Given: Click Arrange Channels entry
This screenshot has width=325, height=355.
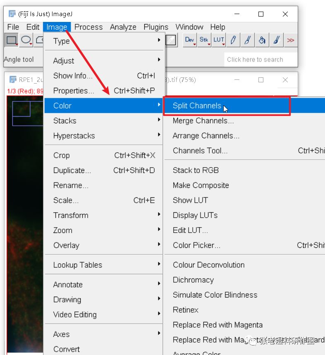Looking at the screenshot, I should [x=245, y=135].
